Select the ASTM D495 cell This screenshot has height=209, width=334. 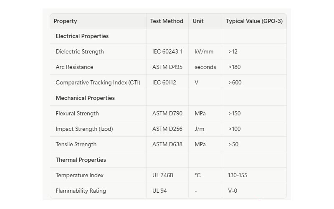click(x=167, y=67)
